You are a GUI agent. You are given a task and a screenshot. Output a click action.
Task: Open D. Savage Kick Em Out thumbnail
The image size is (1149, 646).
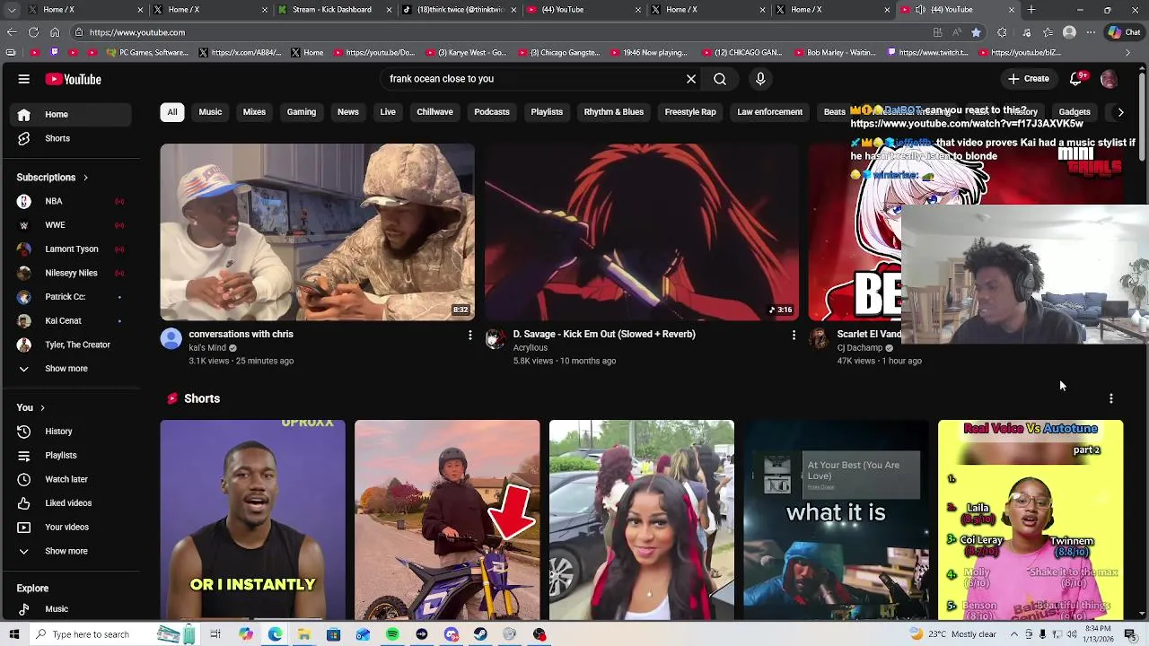(641, 232)
